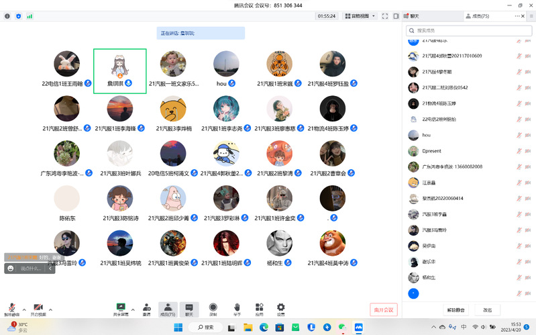The width and height of the screenshot is (536, 335).
Task: Click the red 离开会议 leave button
Action: (x=384, y=309)
